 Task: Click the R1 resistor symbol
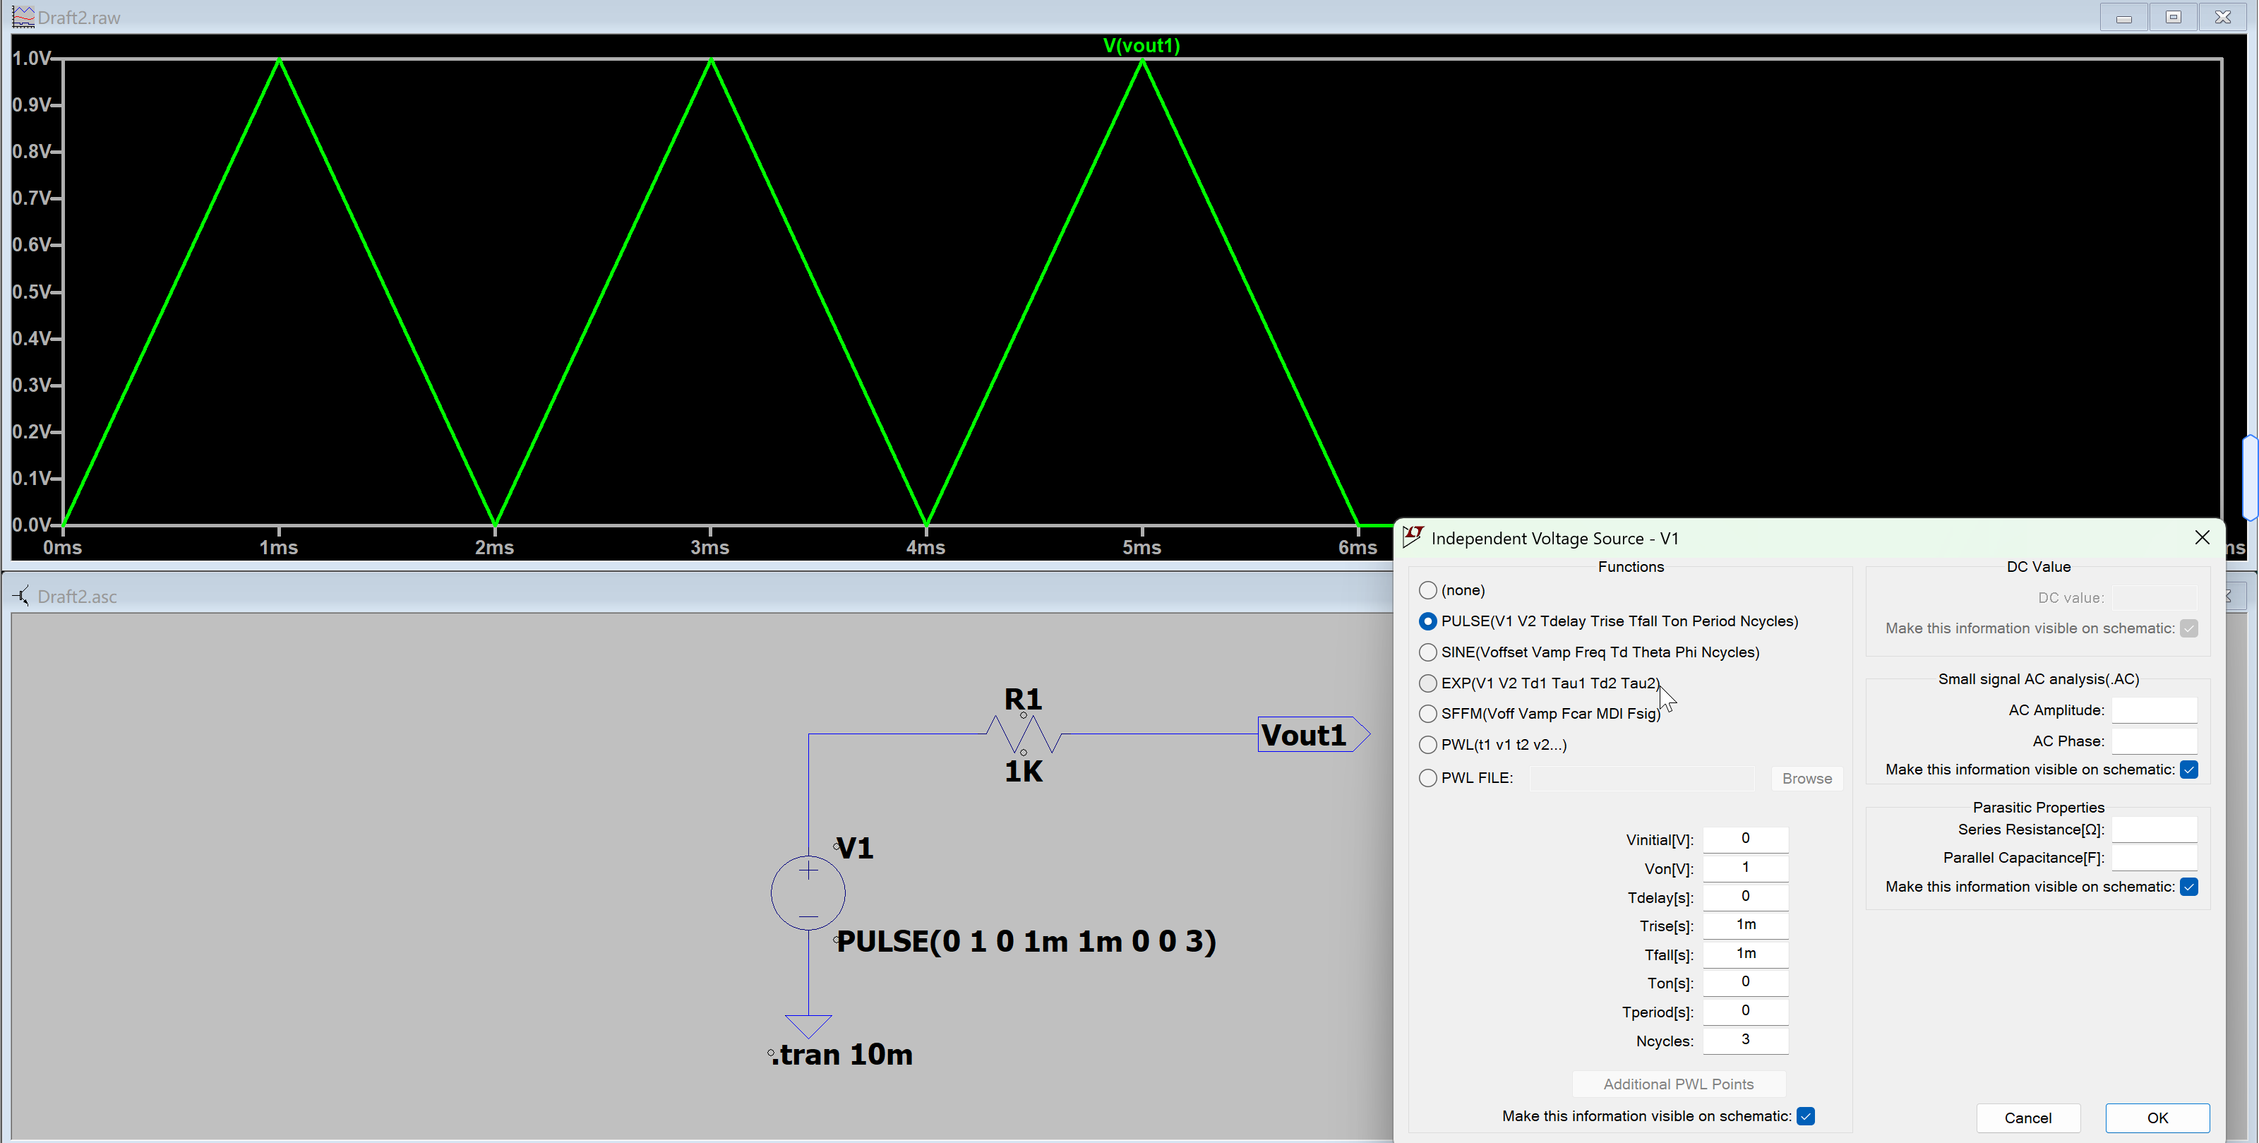coord(1024,734)
